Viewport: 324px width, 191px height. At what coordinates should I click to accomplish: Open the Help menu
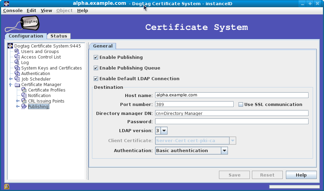(x=83, y=11)
